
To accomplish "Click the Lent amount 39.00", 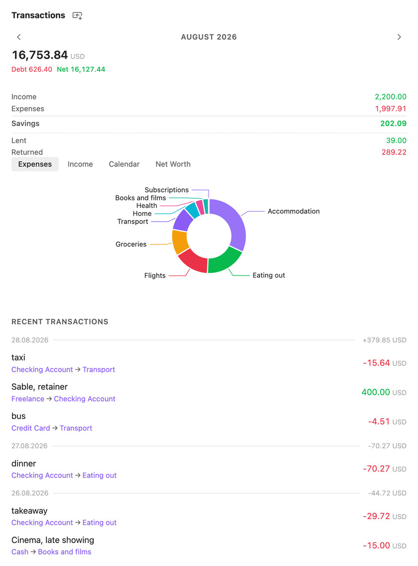I will [397, 141].
